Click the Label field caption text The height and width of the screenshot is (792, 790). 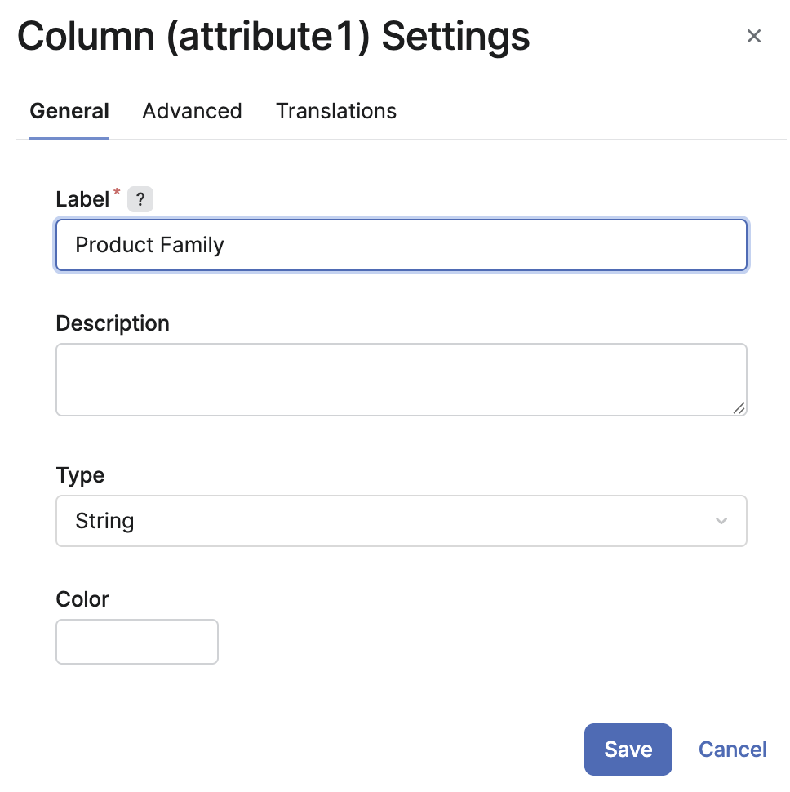click(82, 199)
